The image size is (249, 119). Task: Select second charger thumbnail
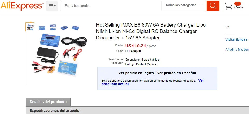pyautogui.click(x=42, y=28)
